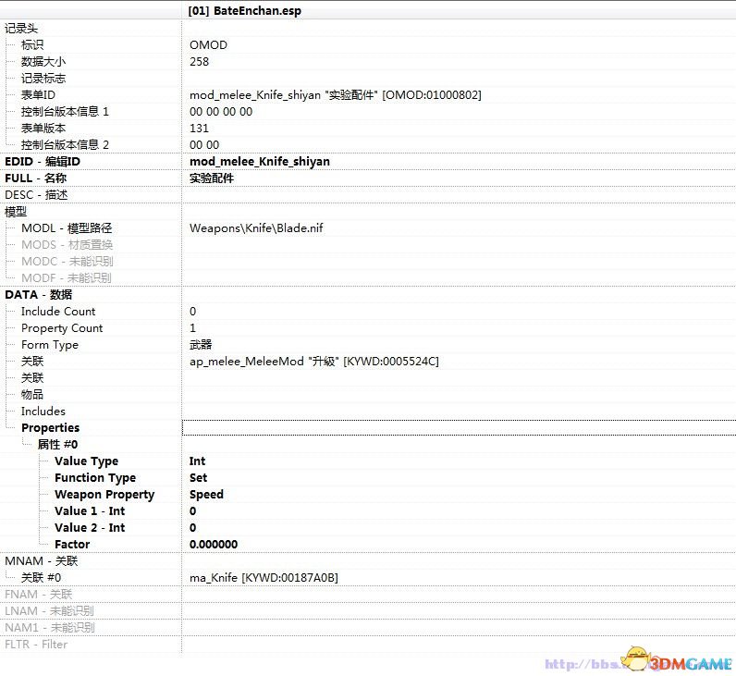This screenshot has height=676, width=736.
Task: Click the ap_melee_MeleeMod KYWD:0005524C value
Action: click(314, 362)
